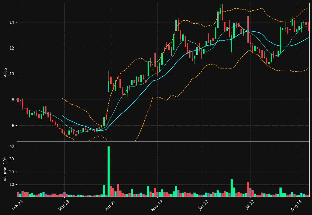Screen dimensions: 312x215
Task: Click the Jul 17 date label
Action: click(x=250, y=206)
